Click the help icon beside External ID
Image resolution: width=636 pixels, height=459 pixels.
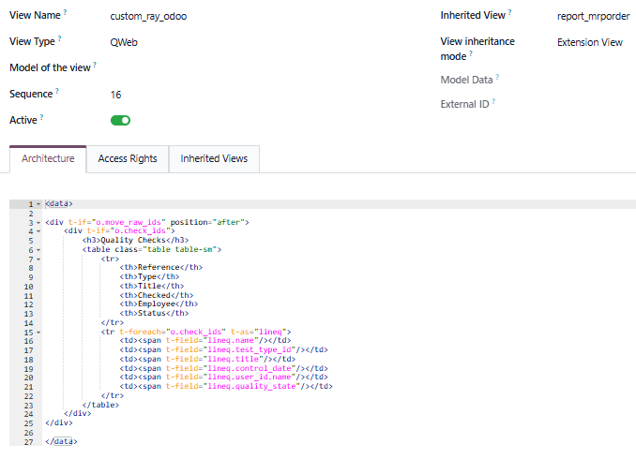(493, 102)
